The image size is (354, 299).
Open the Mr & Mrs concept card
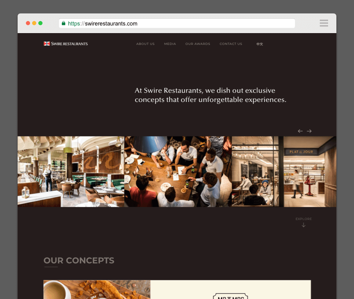(x=177, y=290)
